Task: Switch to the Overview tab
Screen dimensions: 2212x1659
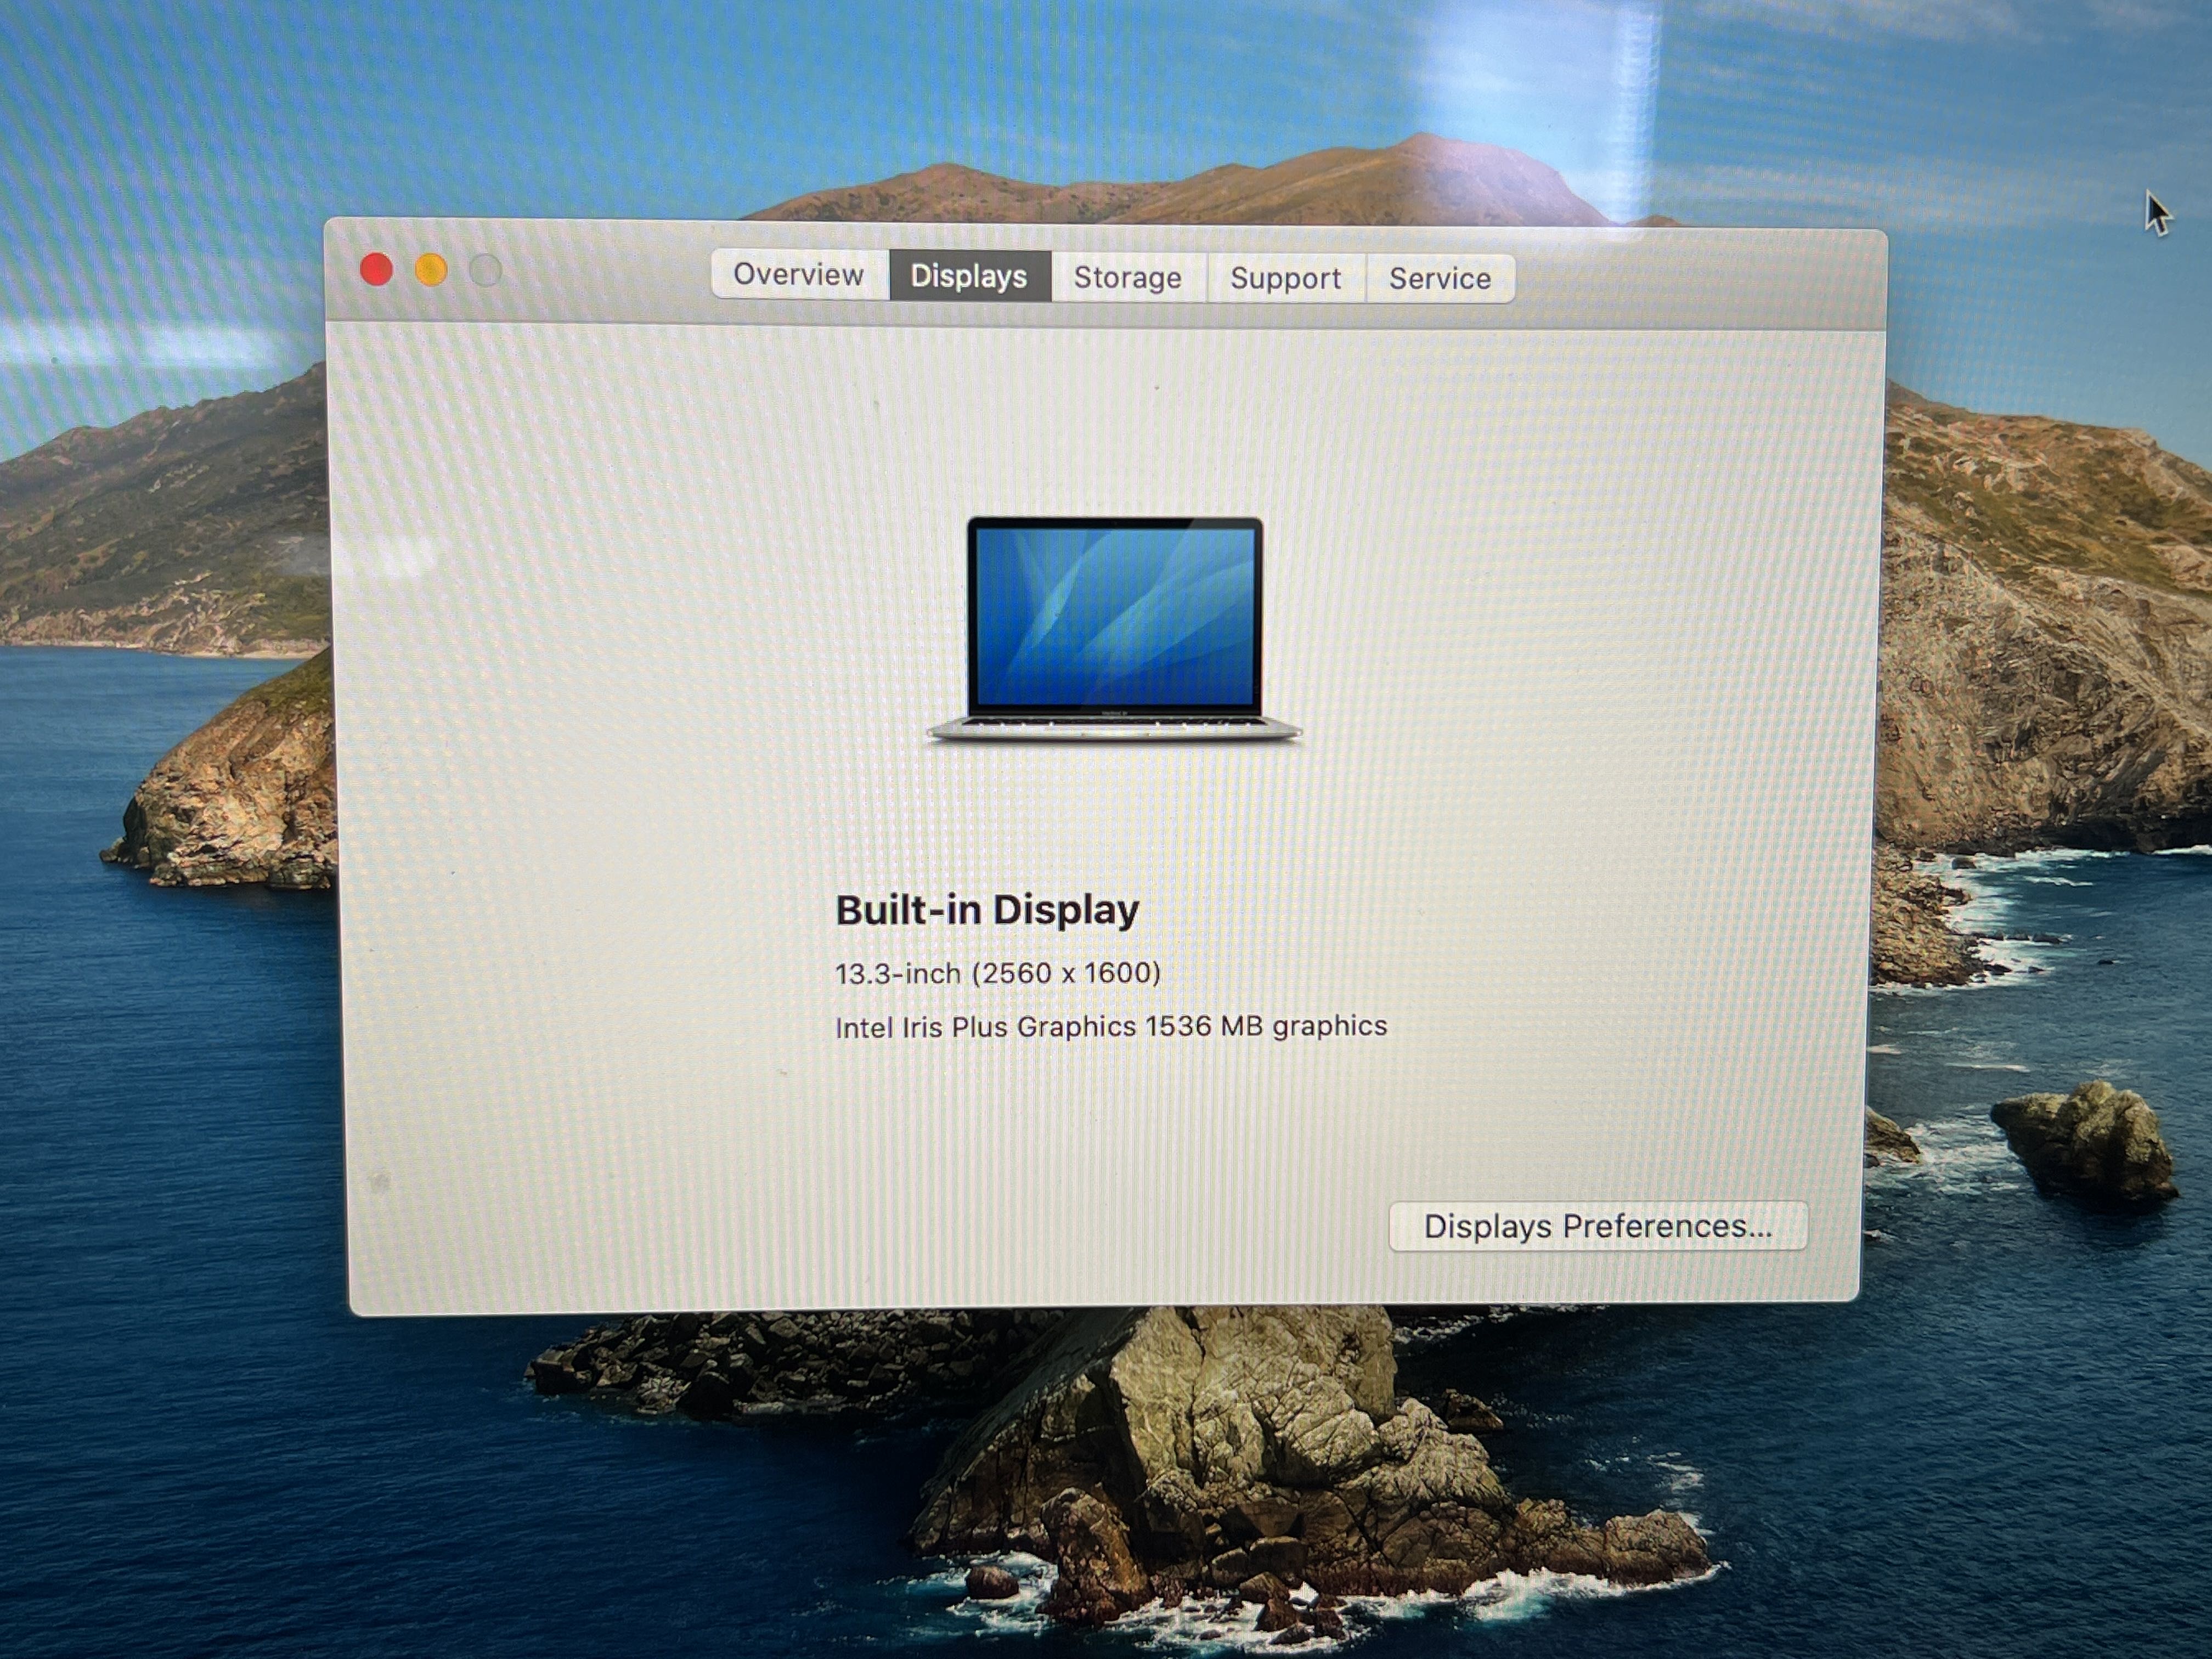Action: 798,275
